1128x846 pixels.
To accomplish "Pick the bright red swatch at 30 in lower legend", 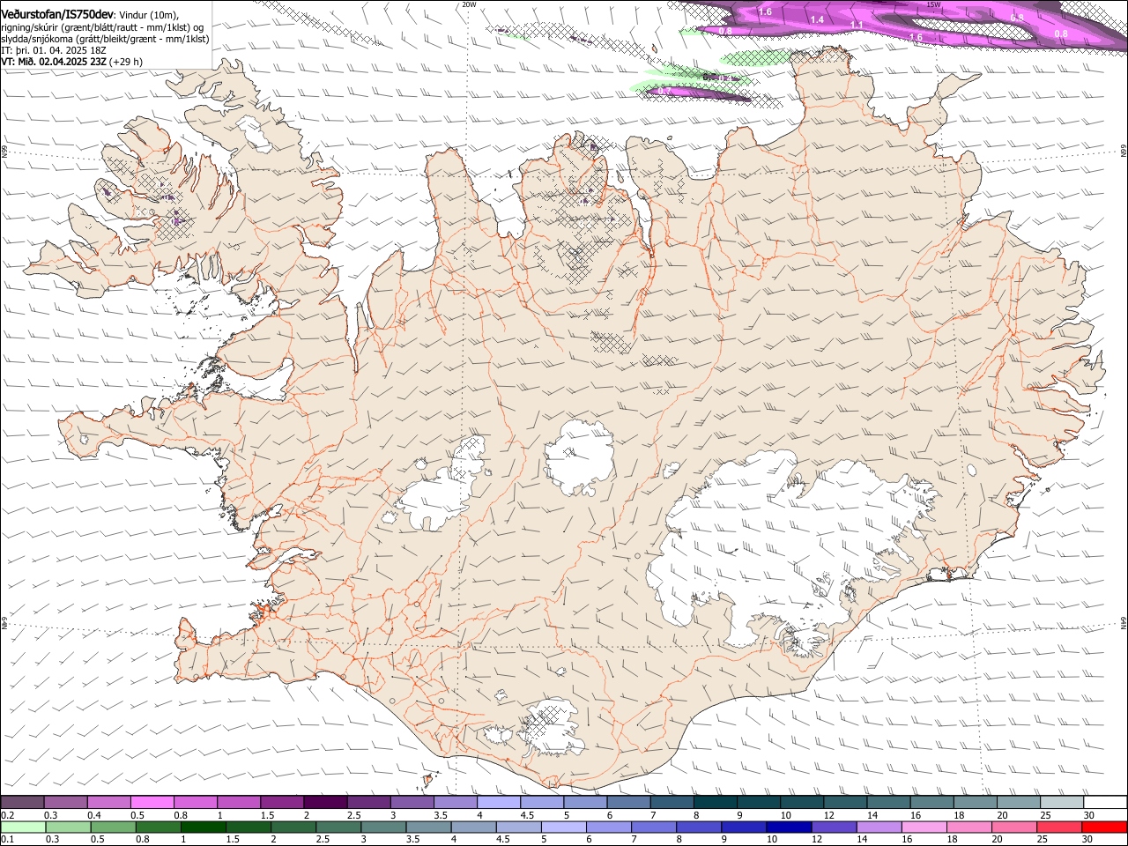I will [x=1104, y=827].
